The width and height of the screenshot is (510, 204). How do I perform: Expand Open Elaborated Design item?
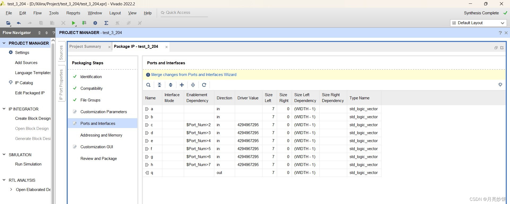pyautogui.click(x=11, y=189)
